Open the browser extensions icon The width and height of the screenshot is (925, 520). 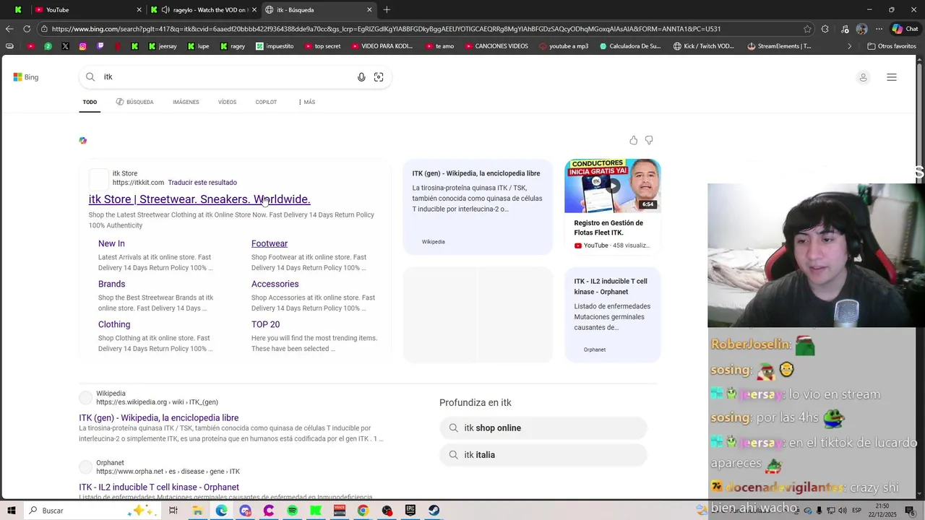click(x=825, y=29)
